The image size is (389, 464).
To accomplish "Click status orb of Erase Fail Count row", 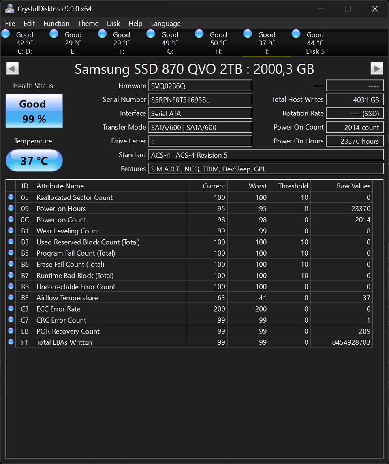I will click(x=11, y=264).
